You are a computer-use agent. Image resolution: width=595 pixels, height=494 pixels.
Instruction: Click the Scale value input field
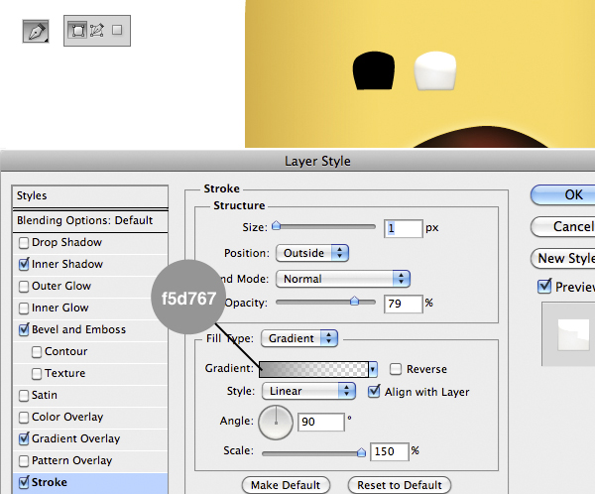coord(389,451)
